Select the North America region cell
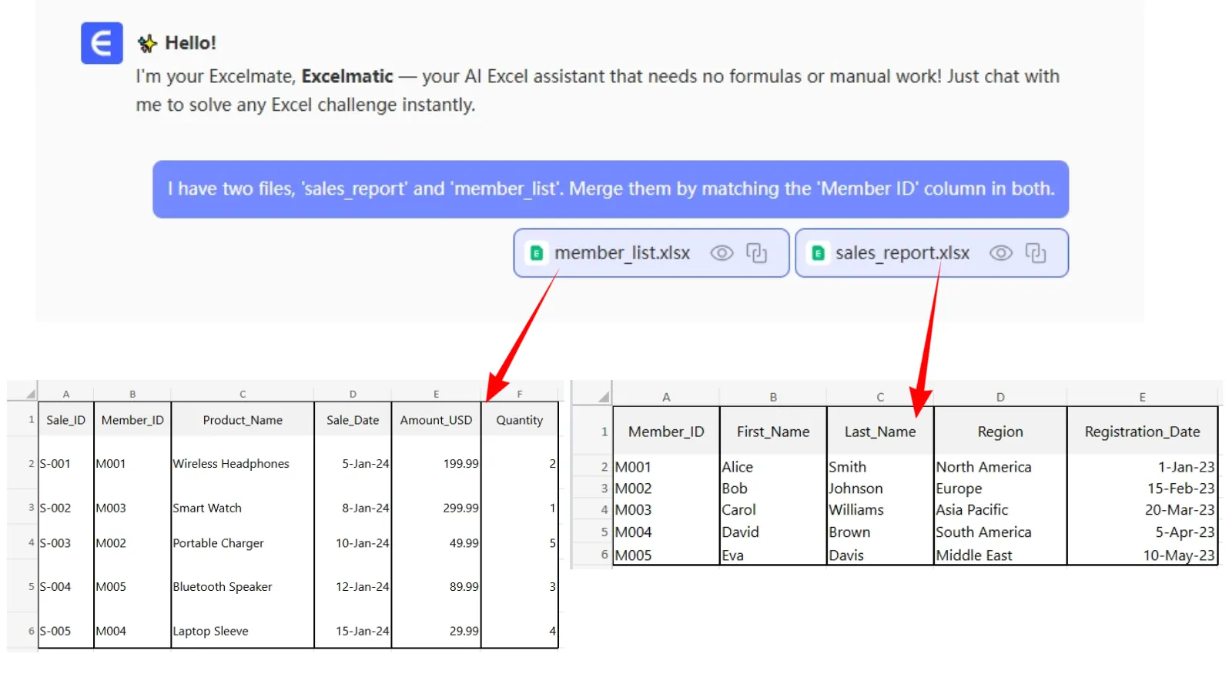This screenshot has width=1229, height=677. tap(983, 467)
